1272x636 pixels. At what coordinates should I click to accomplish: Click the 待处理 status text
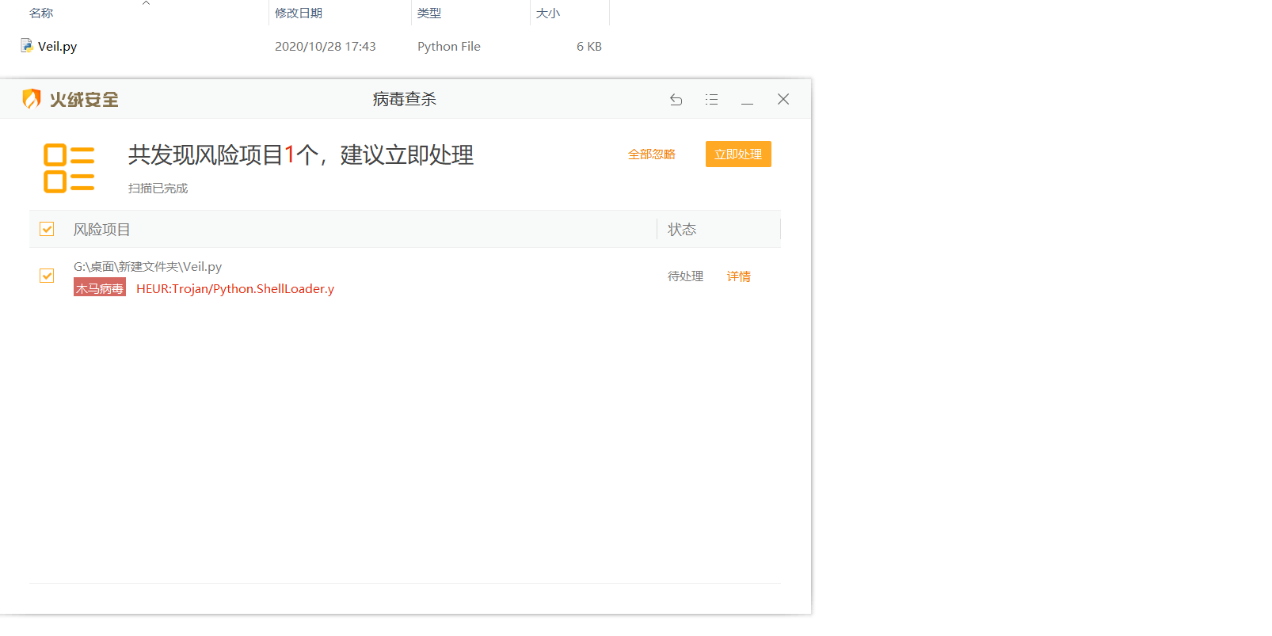[685, 276]
